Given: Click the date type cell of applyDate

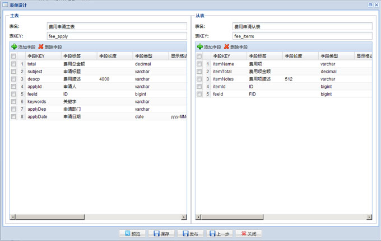Looking at the screenshot, I should [x=150, y=116].
